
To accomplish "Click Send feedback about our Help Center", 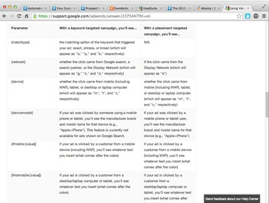I will tap(232, 199).
